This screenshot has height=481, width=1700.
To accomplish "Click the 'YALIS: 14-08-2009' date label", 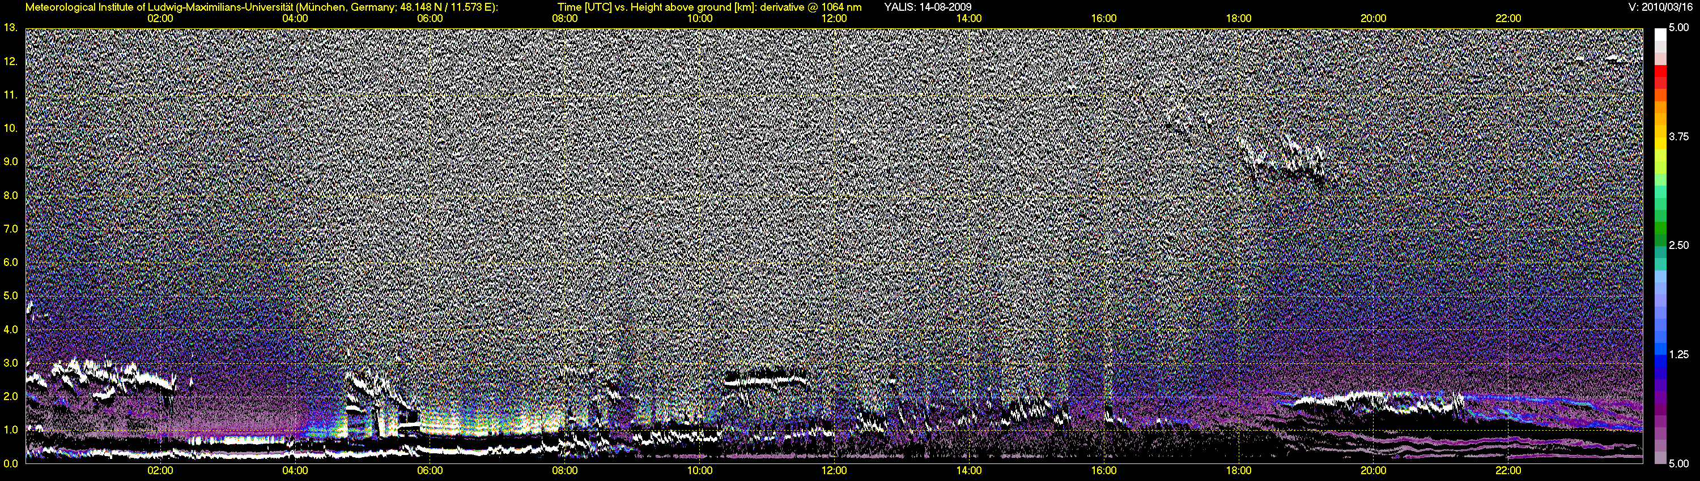I will 927,7.
